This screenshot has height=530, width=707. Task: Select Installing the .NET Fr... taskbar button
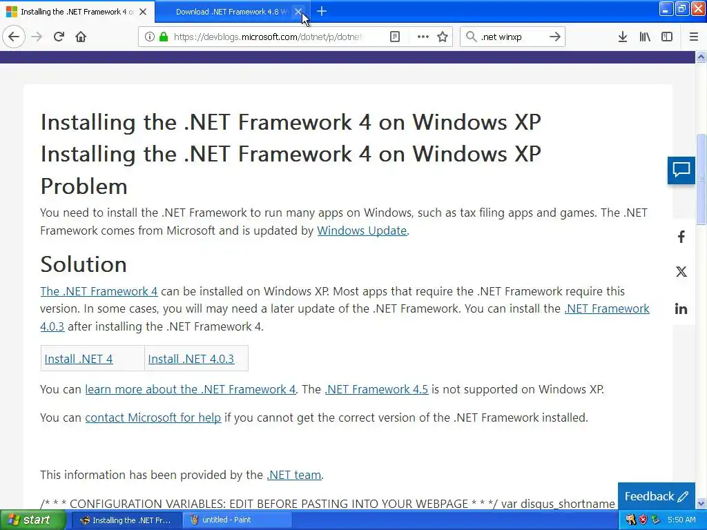(127, 520)
